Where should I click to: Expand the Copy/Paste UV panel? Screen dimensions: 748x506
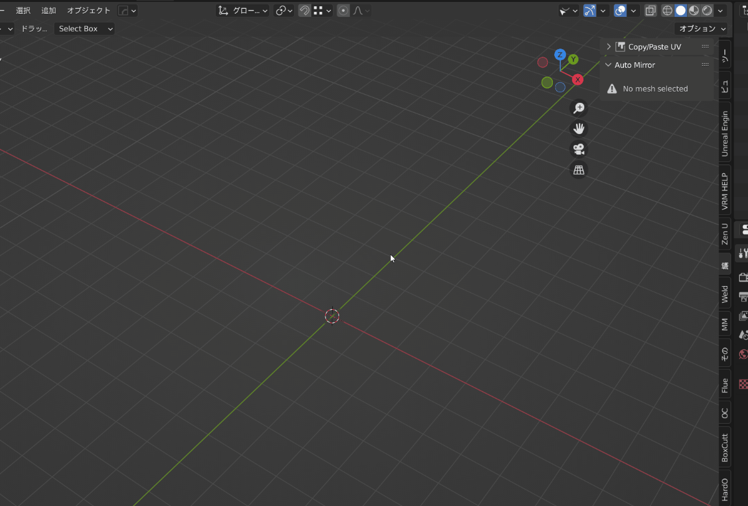coord(608,47)
